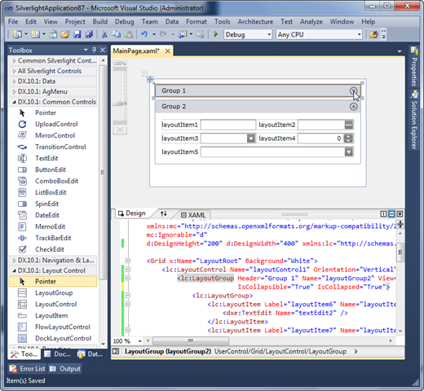Open the Any CPU platform dropdown
424x391 pixels.
pos(359,34)
